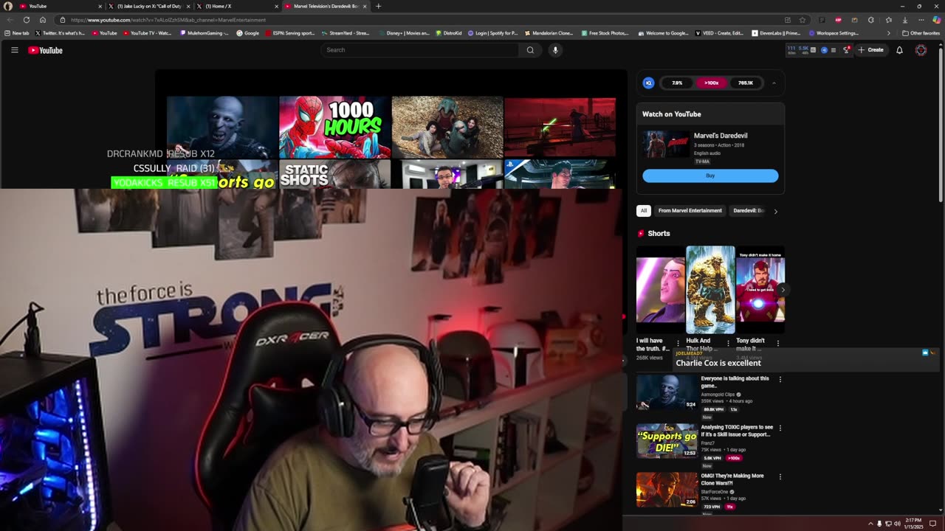
Task: Expand bookmarks bar overflow chevron
Action: pyautogui.click(x=889, y=33)
